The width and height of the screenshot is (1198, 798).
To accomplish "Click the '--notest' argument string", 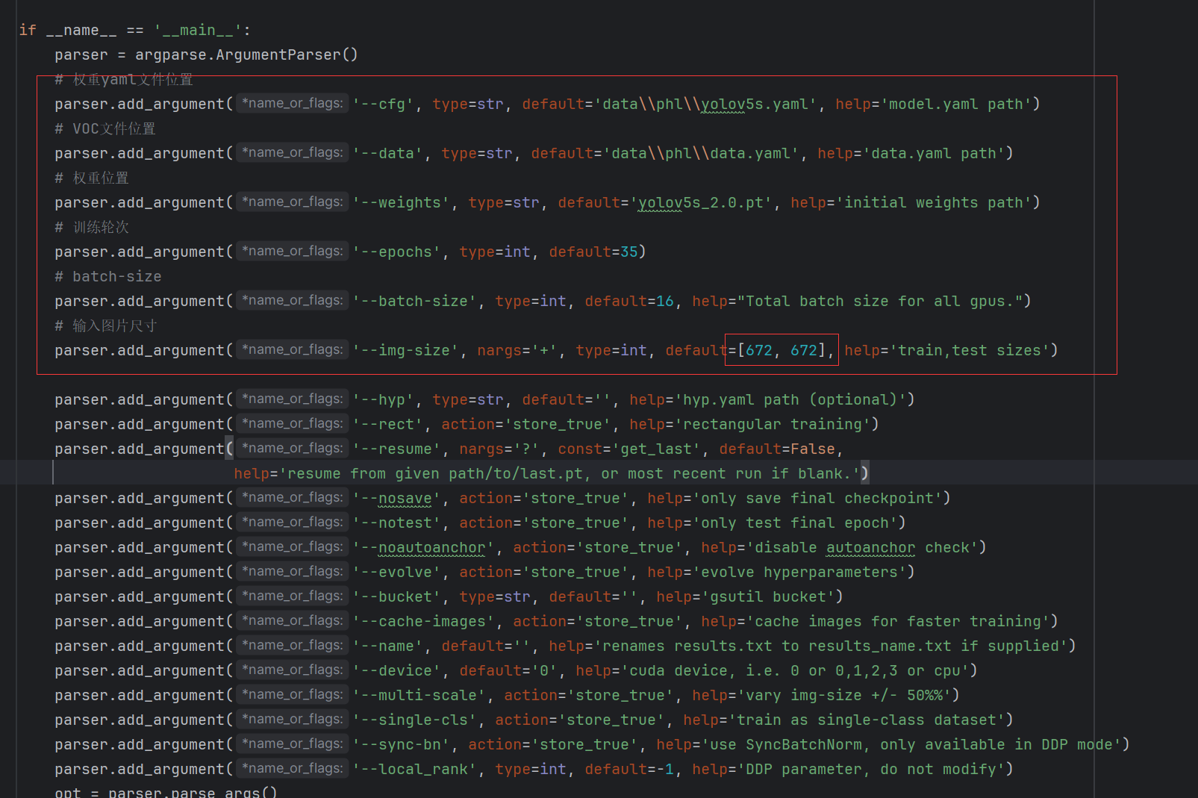I will 396,523.
